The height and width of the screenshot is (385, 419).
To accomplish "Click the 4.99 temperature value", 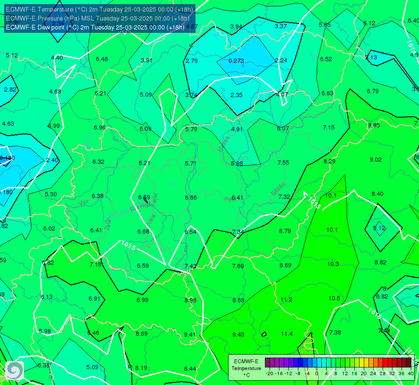I will click(53, 126).
